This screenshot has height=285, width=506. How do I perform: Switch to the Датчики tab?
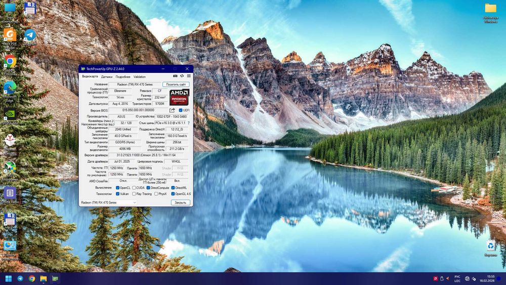click(x=106, y=77)
